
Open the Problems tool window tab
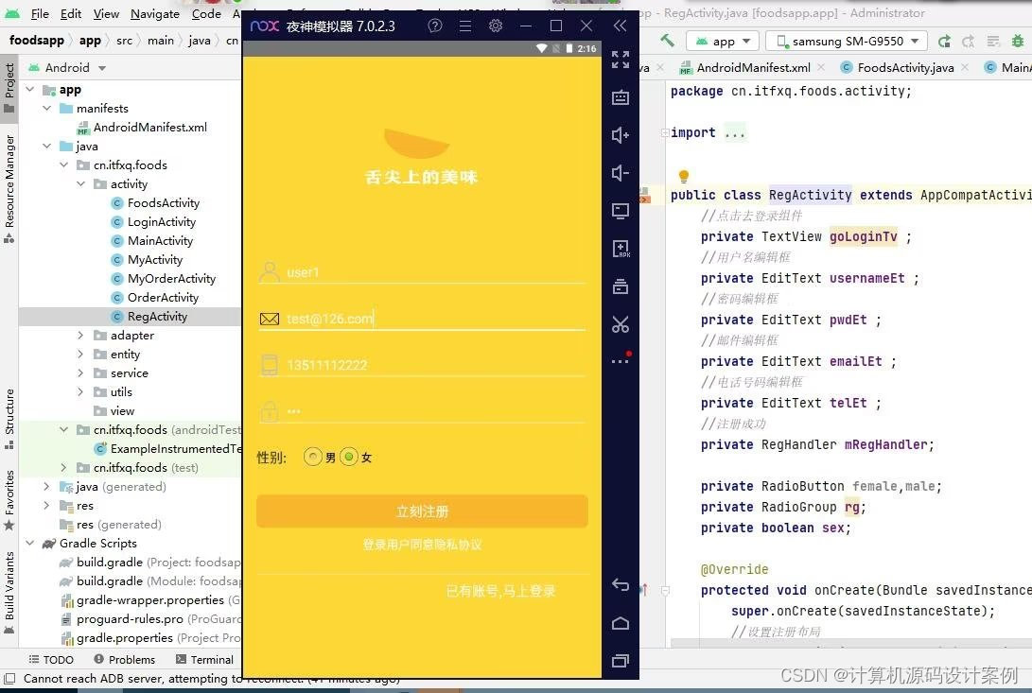[125, 659]
